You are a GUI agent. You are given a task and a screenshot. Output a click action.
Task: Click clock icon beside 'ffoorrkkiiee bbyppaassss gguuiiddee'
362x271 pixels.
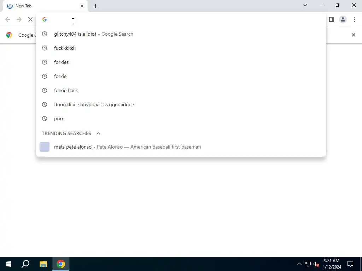[x=45, y=104]
